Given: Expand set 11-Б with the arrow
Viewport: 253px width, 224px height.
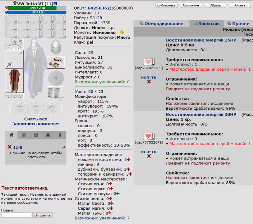Looking at the screenshot, I should click(63, 147).
